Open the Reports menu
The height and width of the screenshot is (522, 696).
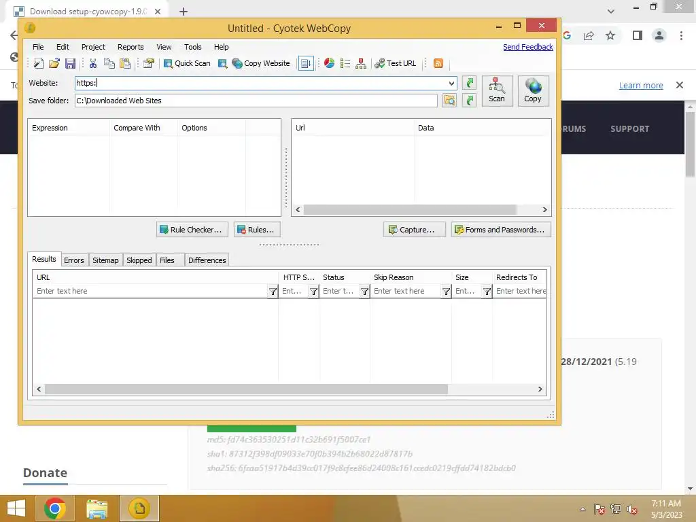coord(130,47)
